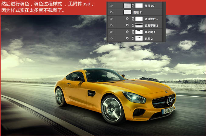
Task: Toggle visibility of 曝光度 4 layer
Action: point(111,32)
